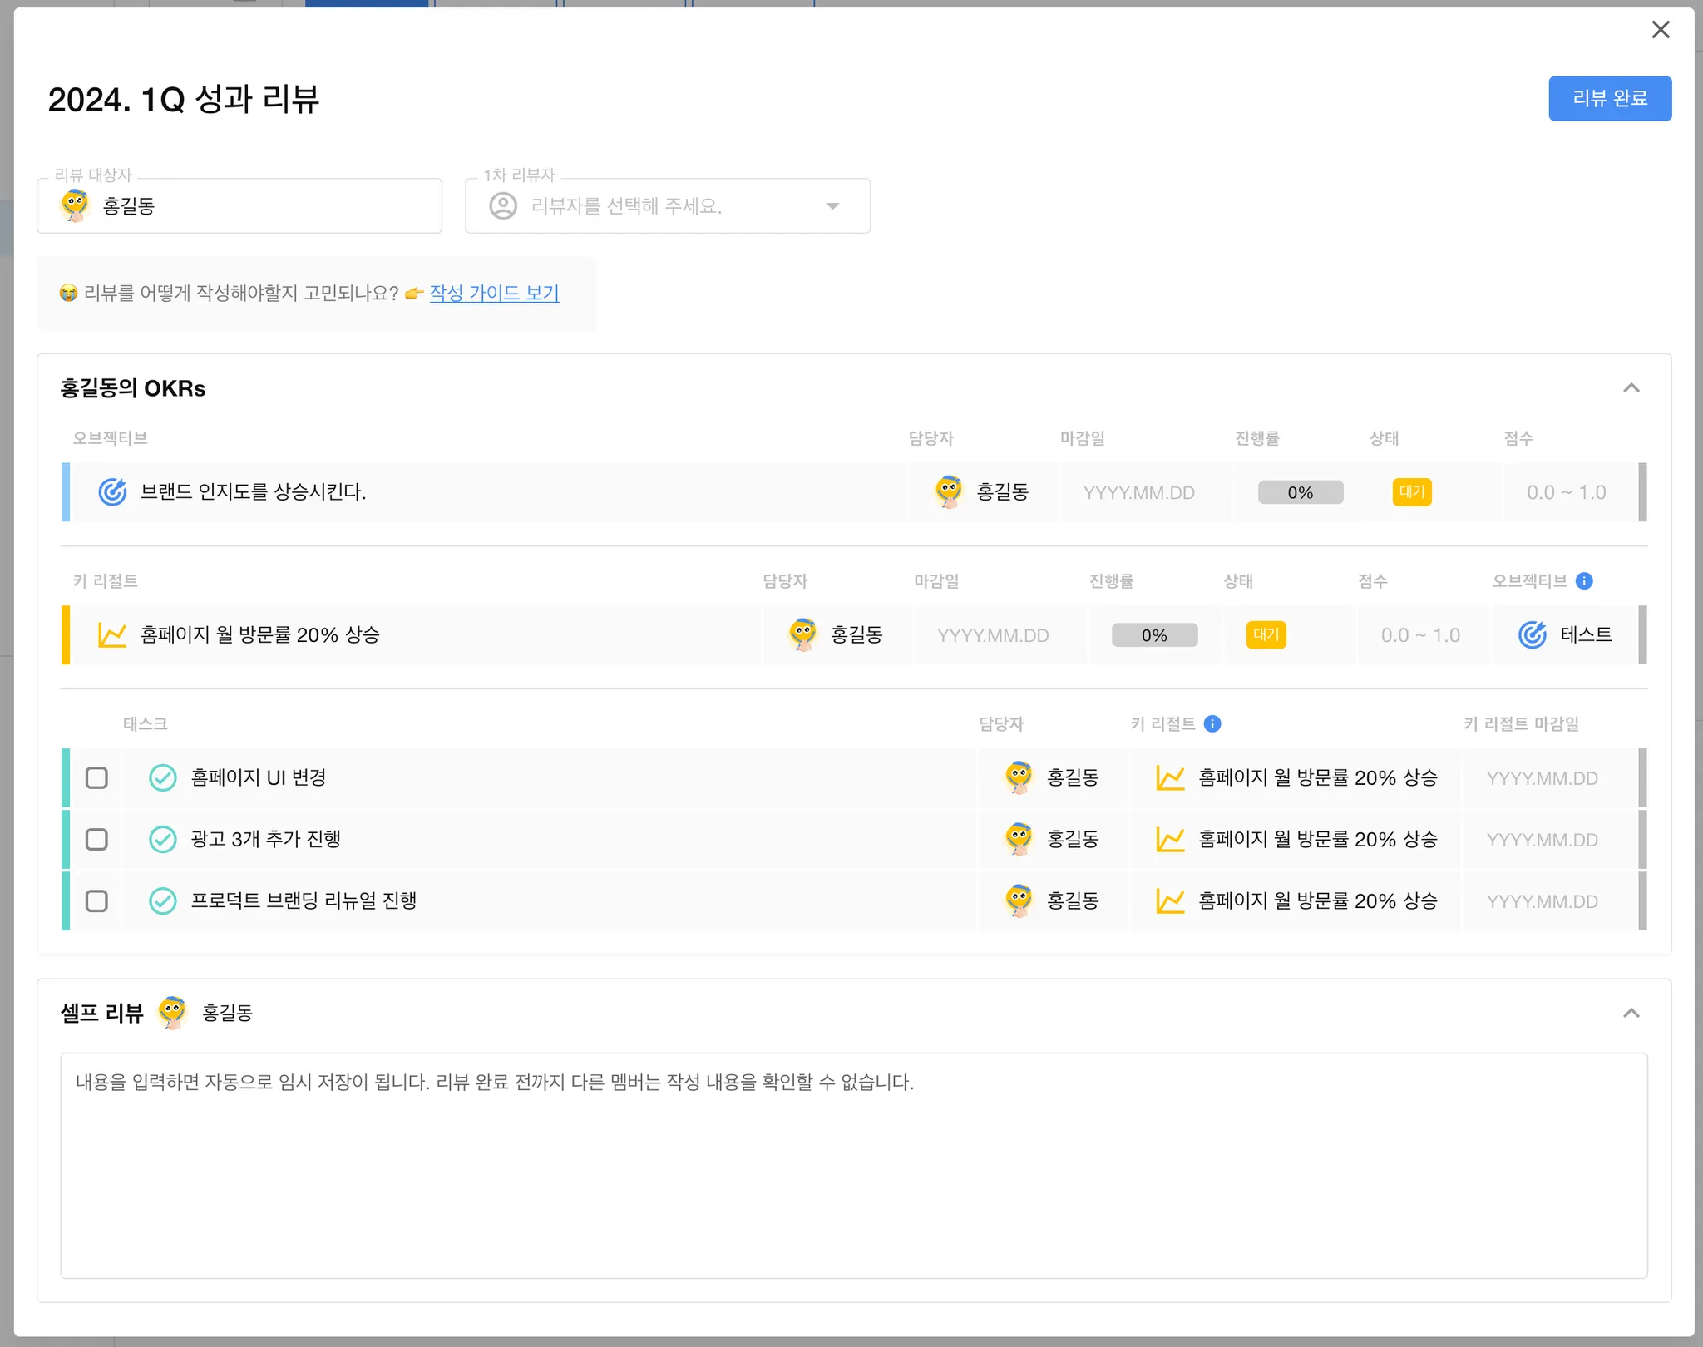The width and height of the screenshot is (1703, 1347).
Task: Click the check-circle icon for 광고 3개 추가 진행
Action: point(162,840)
